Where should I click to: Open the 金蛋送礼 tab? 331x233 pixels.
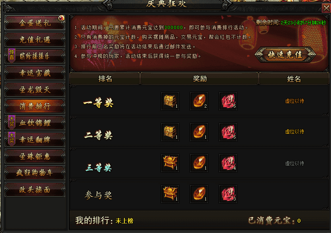click(35, 23)
